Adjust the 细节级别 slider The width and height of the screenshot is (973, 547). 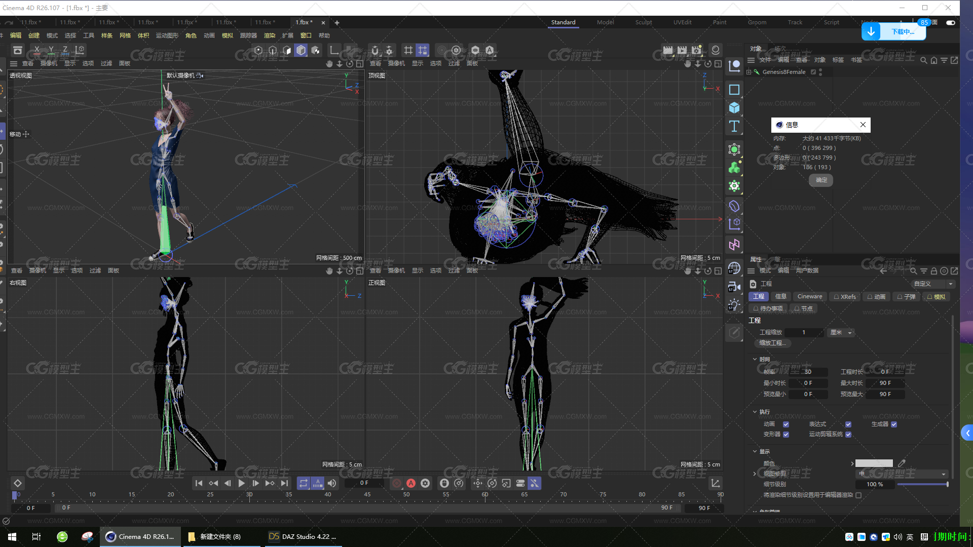click(922, 484)
